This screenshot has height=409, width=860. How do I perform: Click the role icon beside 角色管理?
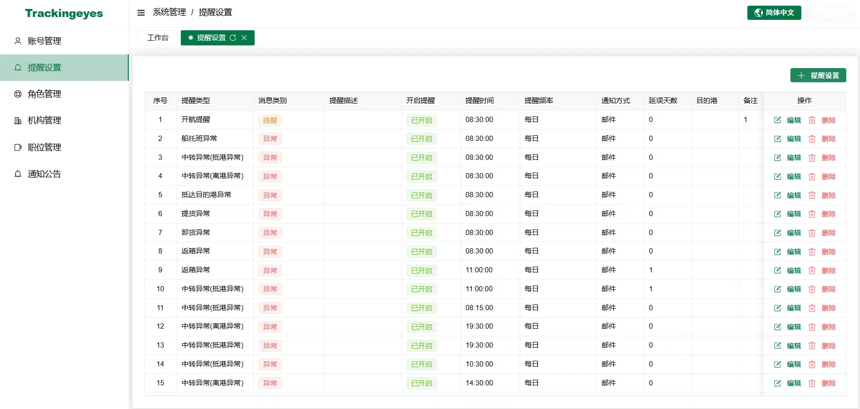click(18, 94)
